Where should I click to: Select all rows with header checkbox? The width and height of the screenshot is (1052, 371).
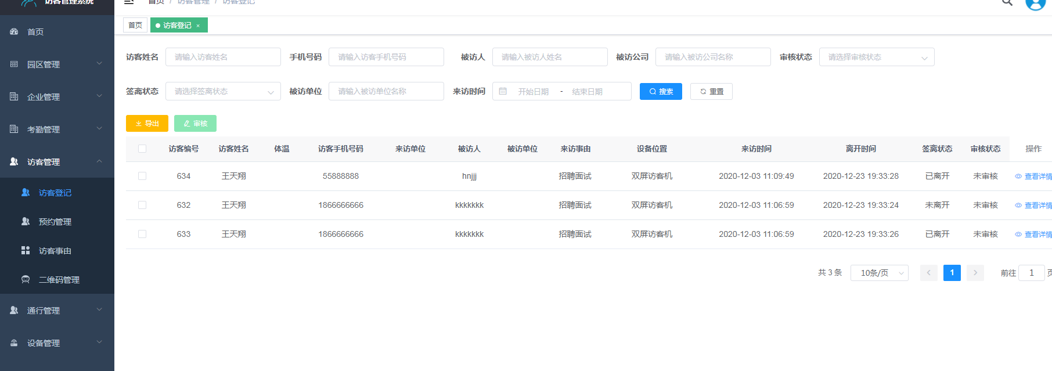coord(142,149)
